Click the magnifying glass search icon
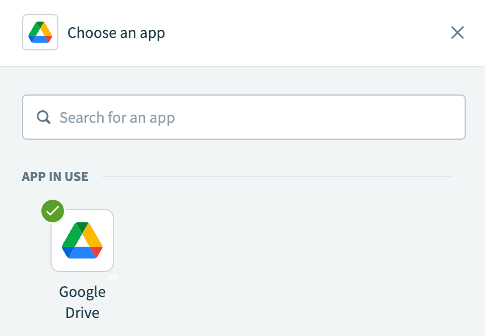This screenshot has width=485, height=336. click(x=43, y=117)
